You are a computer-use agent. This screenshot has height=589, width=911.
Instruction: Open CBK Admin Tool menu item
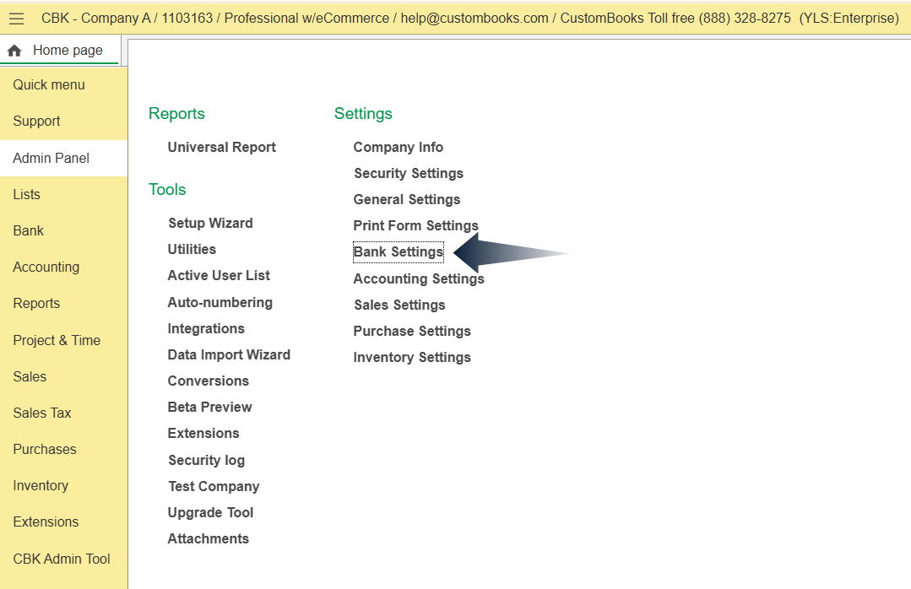[62, 559]
